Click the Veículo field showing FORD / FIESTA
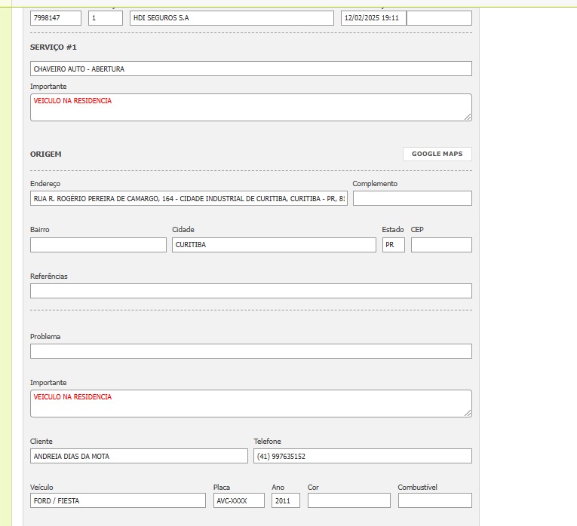Image resolution: width=577 pixels, height=526 pixels. point(118,500)
